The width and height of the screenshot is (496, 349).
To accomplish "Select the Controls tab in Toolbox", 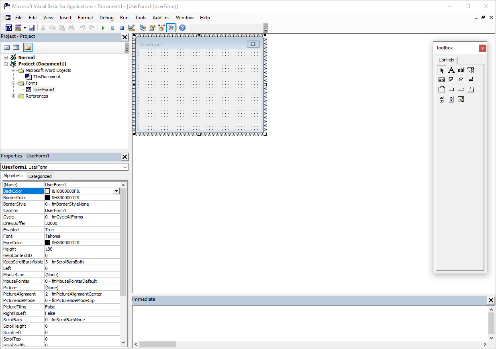I will pos(446,60).
